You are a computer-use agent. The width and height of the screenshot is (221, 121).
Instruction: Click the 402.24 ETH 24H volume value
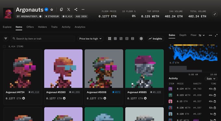coord(174,16)
